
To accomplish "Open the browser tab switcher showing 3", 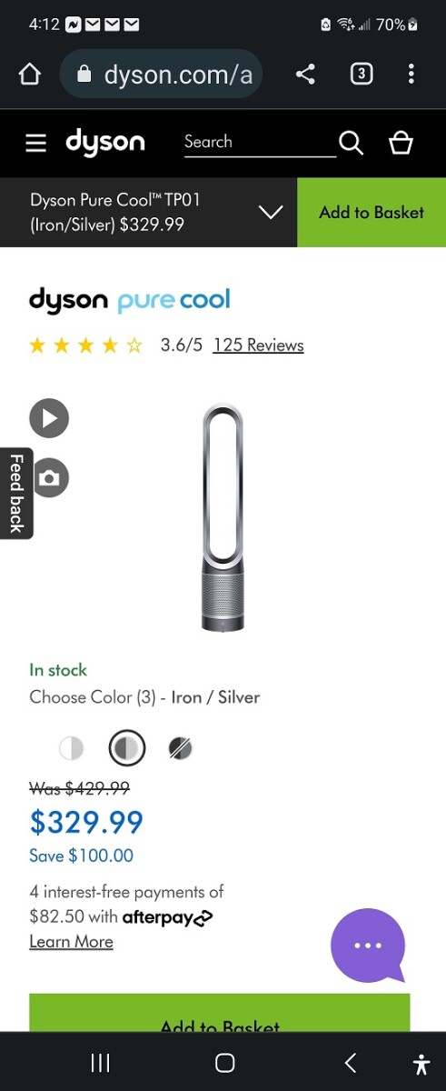I will (x=362, y=75).
